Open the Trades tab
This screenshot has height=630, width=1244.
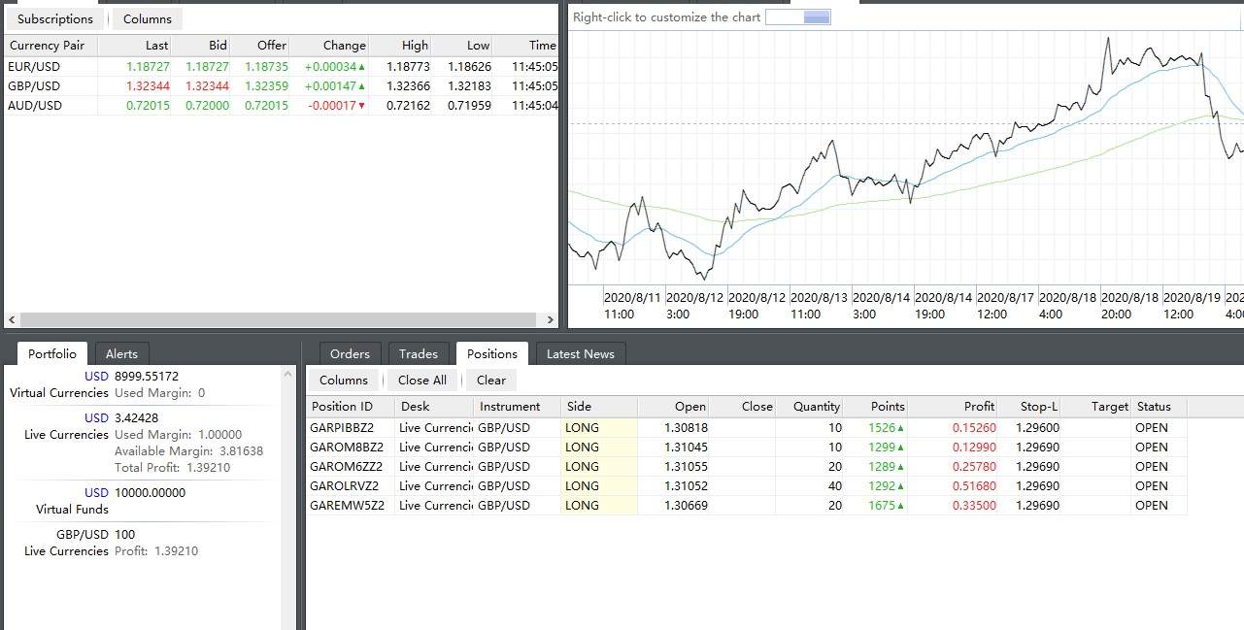tap(419, 354)
